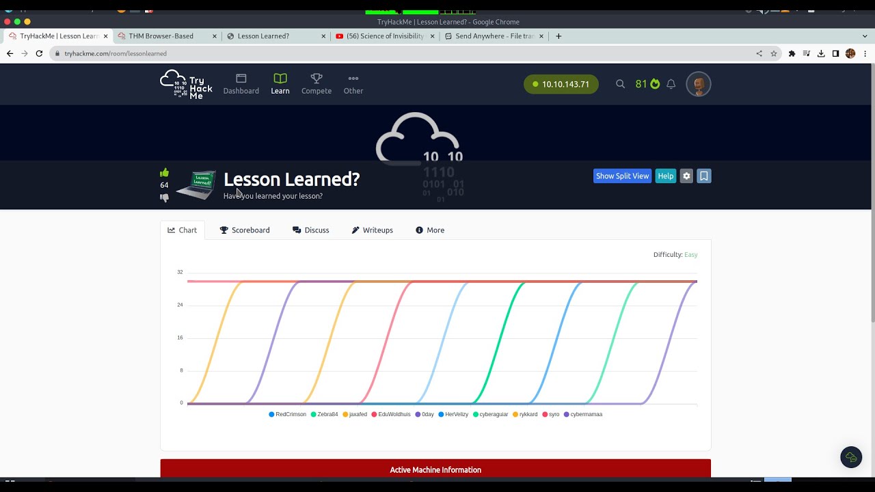Bookmark this room
Screen dimensions: 875x492
(704, 176)
